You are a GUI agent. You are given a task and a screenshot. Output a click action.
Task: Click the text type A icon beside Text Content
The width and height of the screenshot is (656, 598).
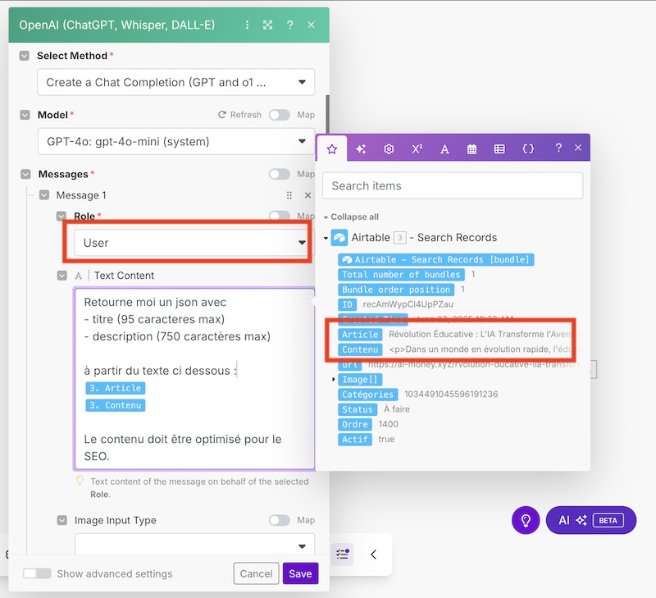78,276
